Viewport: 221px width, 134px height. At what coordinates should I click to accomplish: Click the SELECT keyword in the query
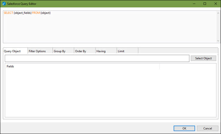click(8, 13)
